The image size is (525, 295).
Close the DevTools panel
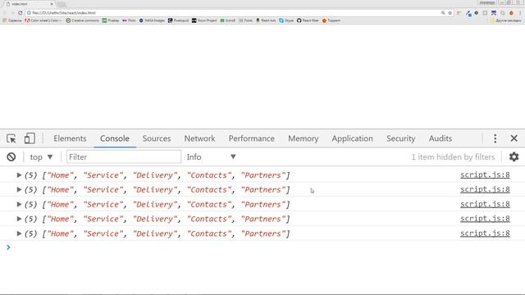514,138
